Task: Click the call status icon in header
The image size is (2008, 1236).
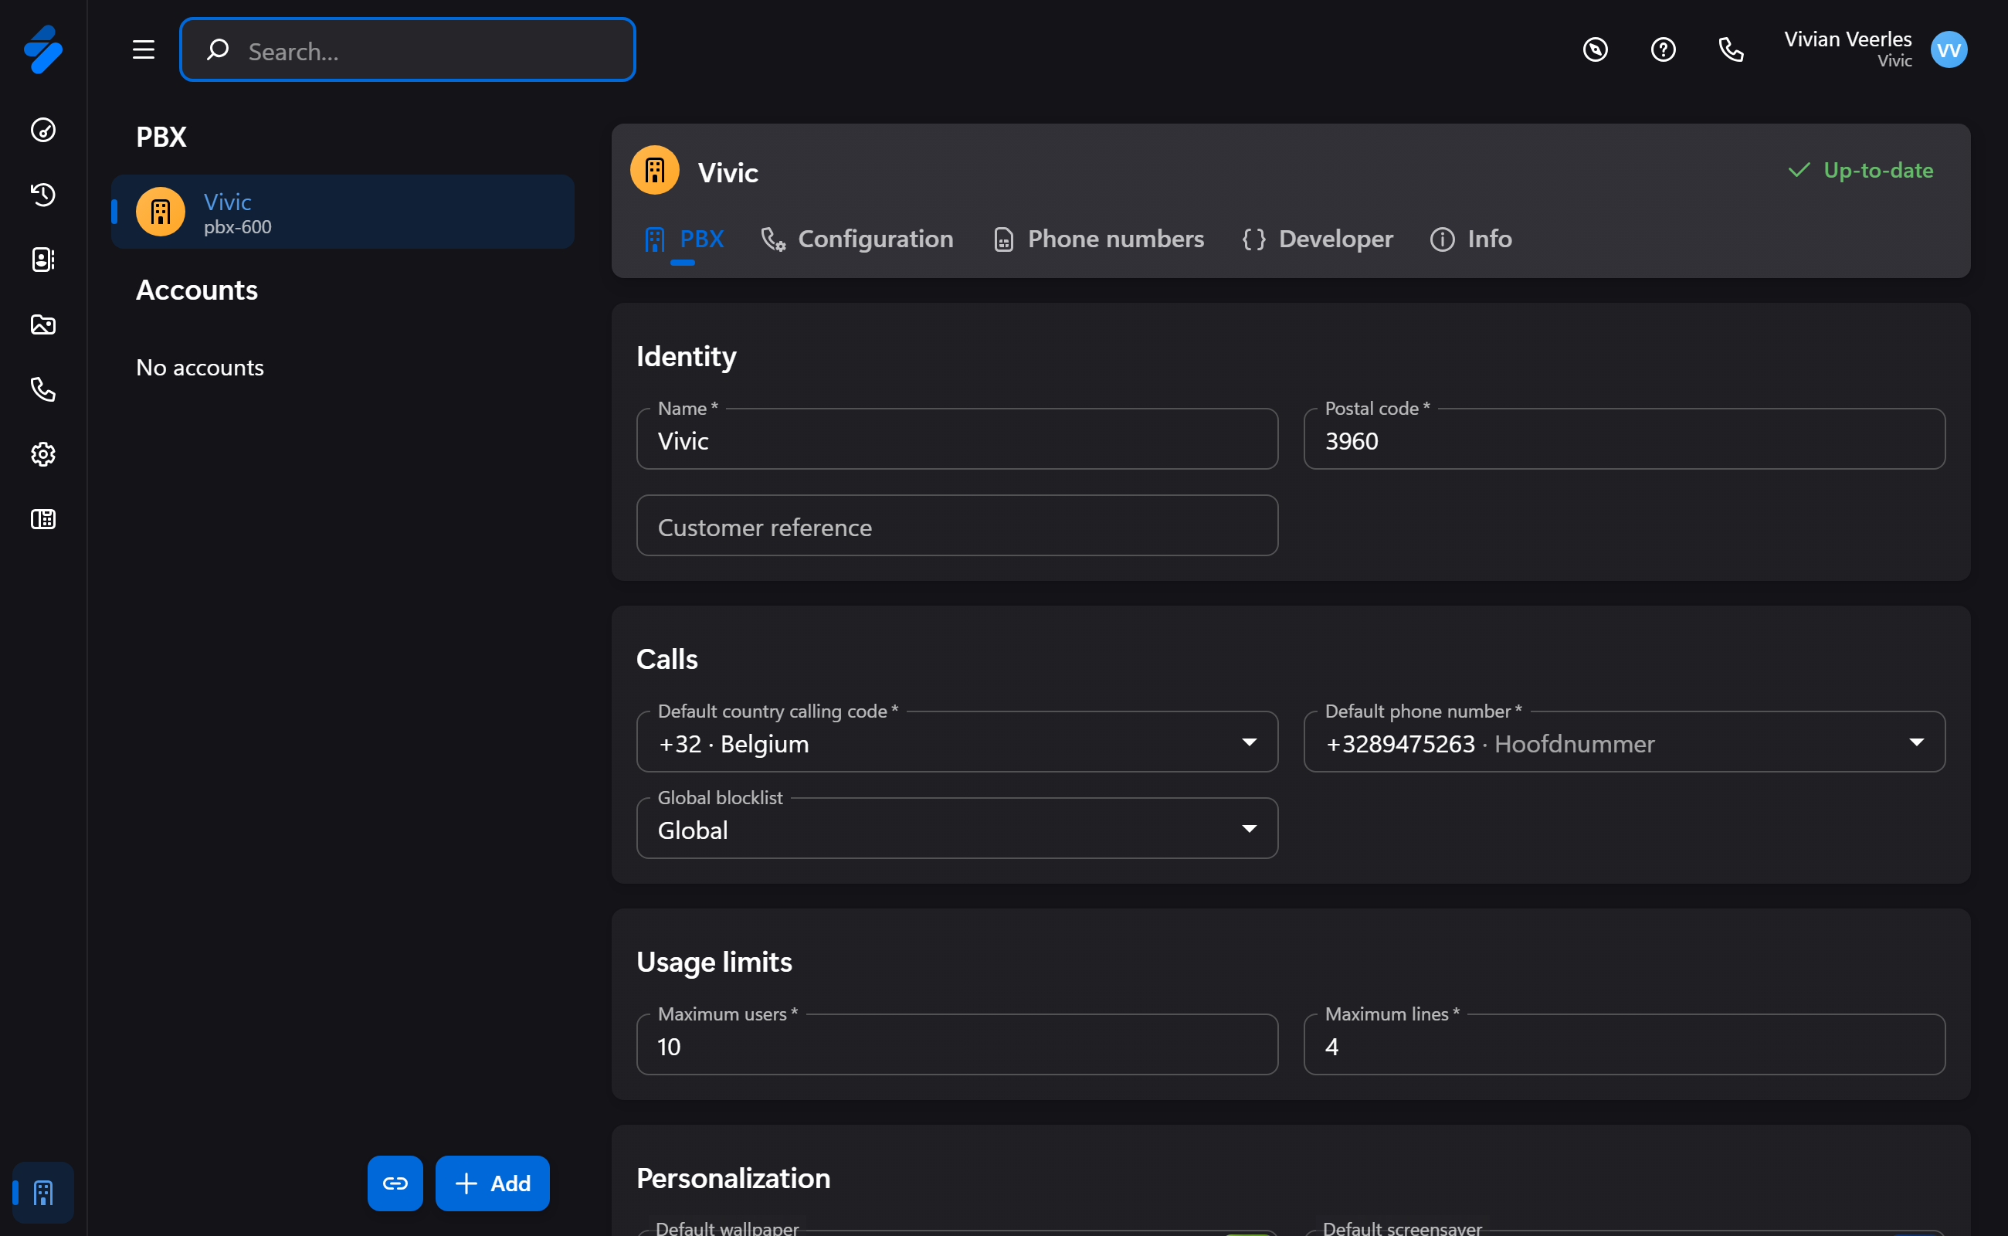Action: (1596, 50)
